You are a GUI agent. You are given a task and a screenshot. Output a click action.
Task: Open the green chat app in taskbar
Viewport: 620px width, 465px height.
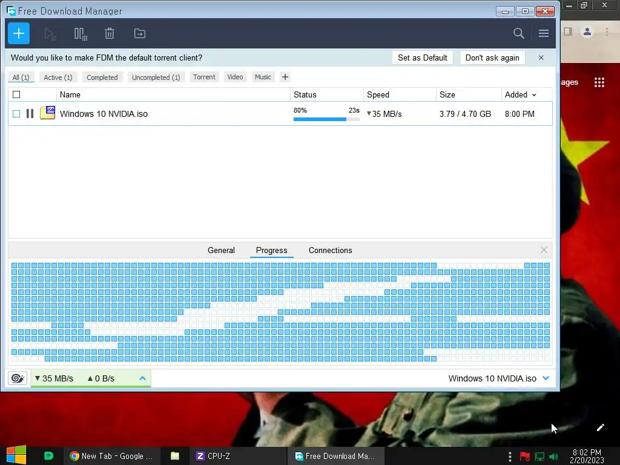[48, 456]
